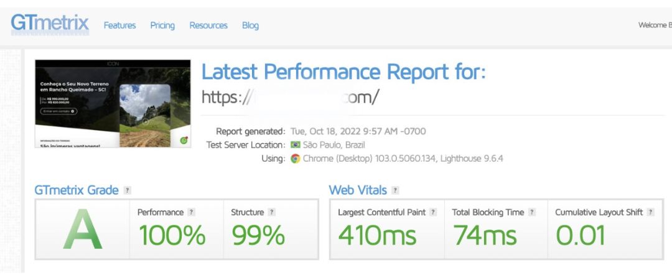Click the GTmetrix Grade heading
This screenshot has height=280, width=672.
coord(77,190)
